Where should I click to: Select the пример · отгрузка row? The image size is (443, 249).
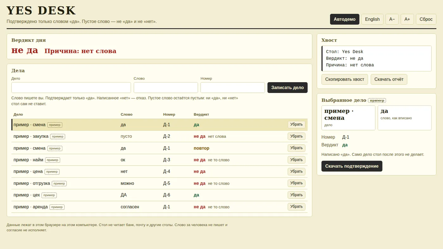point(159,183)
